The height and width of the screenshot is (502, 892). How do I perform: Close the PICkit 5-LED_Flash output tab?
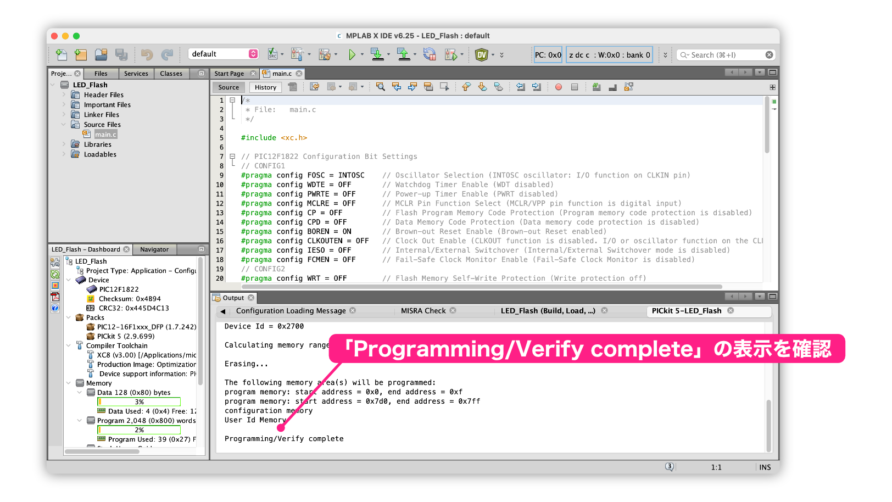click(x=731, y=310)
